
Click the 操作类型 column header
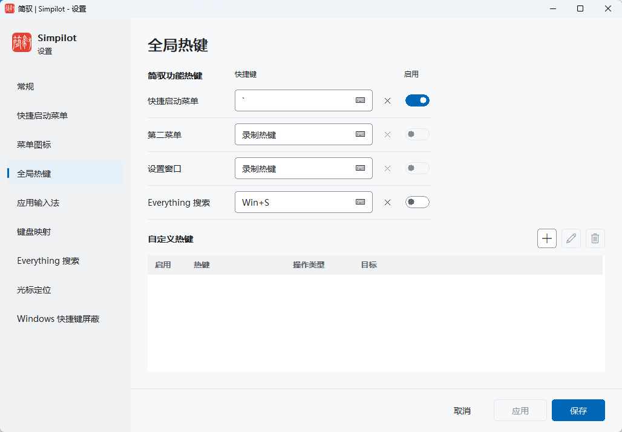[309, 265]
